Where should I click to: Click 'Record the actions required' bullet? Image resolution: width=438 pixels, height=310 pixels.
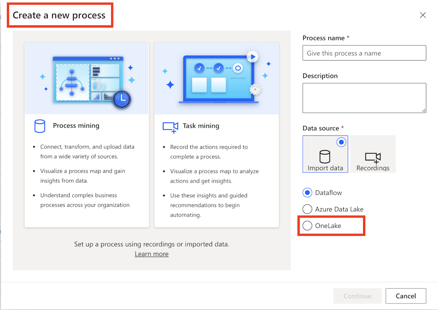[209, 152]
